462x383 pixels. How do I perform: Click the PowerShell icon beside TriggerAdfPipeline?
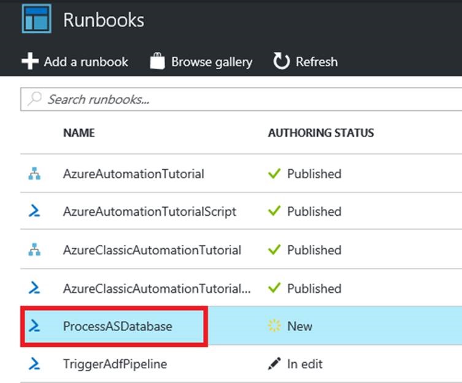pyautogui.click(x=34, y=364)
